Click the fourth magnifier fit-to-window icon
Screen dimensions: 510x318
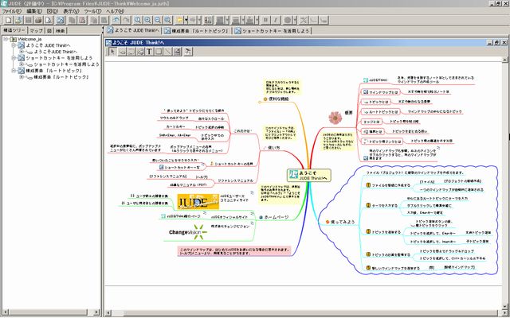(x=167, y=20)
